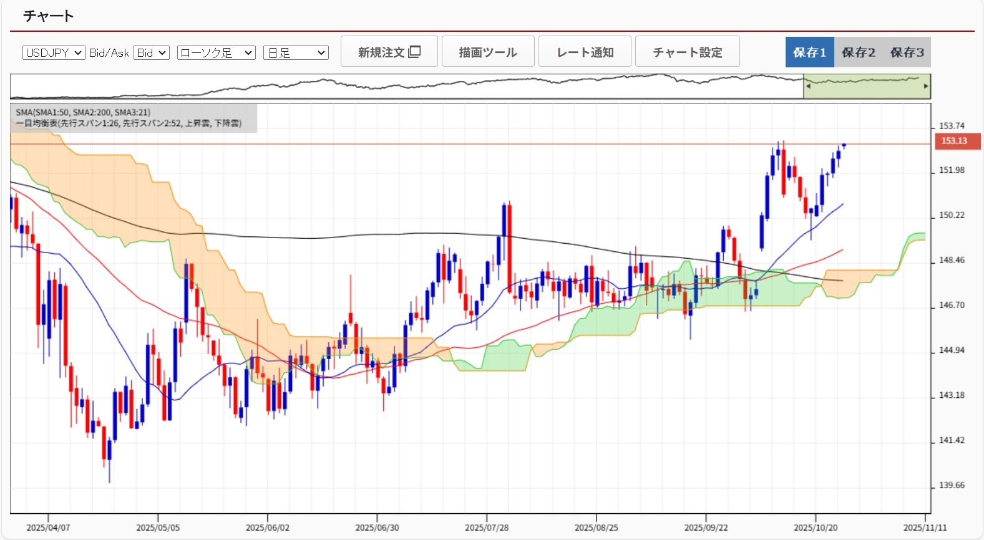Click the レート通知 rate alert button
This screenshot has width=984, height=540.
click(x=585, y=52)
